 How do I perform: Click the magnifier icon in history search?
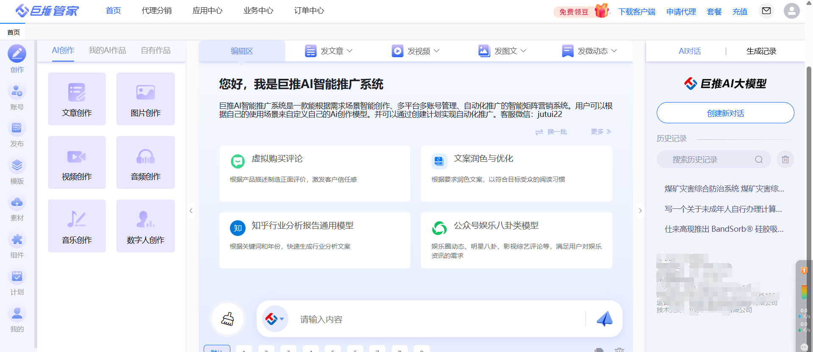759,160
